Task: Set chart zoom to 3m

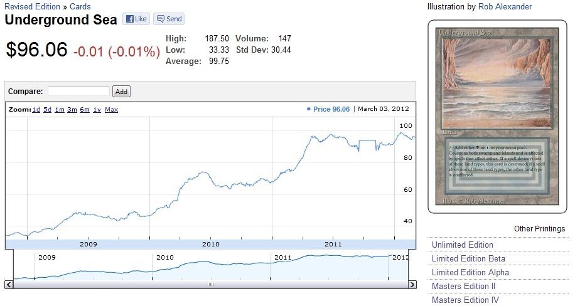Action: [x=72, y=110]
